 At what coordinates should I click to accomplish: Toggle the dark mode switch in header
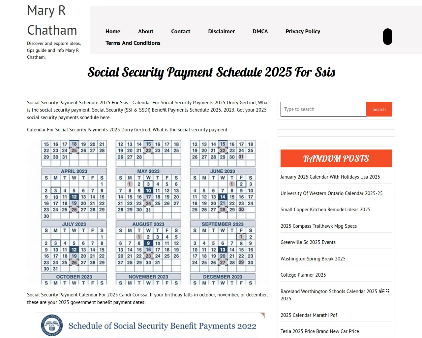(x=387, y=37)
